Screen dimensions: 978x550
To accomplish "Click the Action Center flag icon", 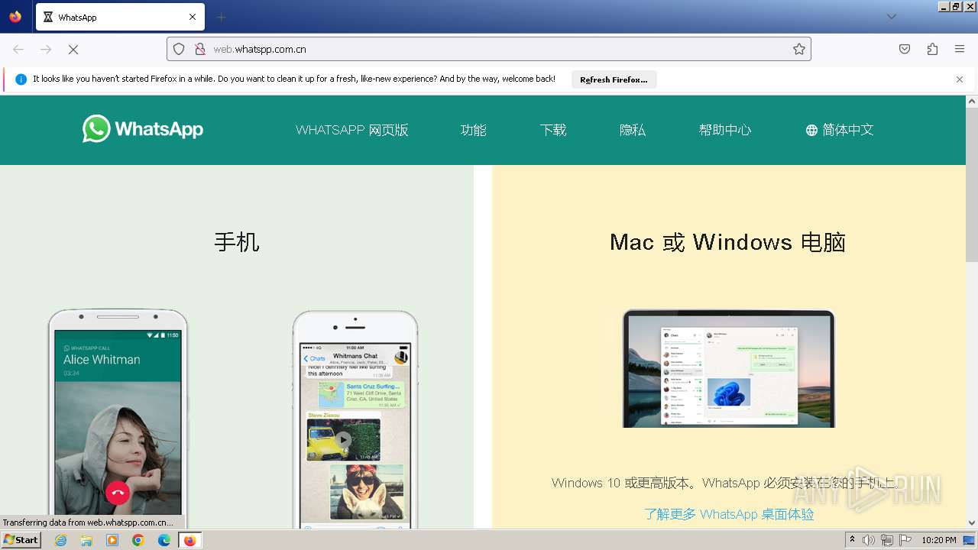I will [x=905, y=540].
